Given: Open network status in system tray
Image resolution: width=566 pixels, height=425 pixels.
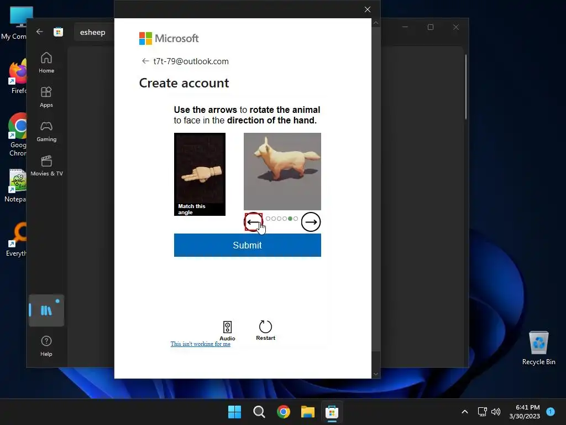Looking at the screenshot, I should pos(482,412).
